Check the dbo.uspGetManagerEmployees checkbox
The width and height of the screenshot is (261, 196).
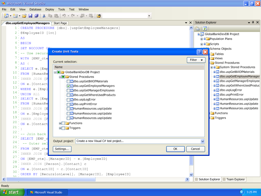pyautogui.click(x=68, y=90)
